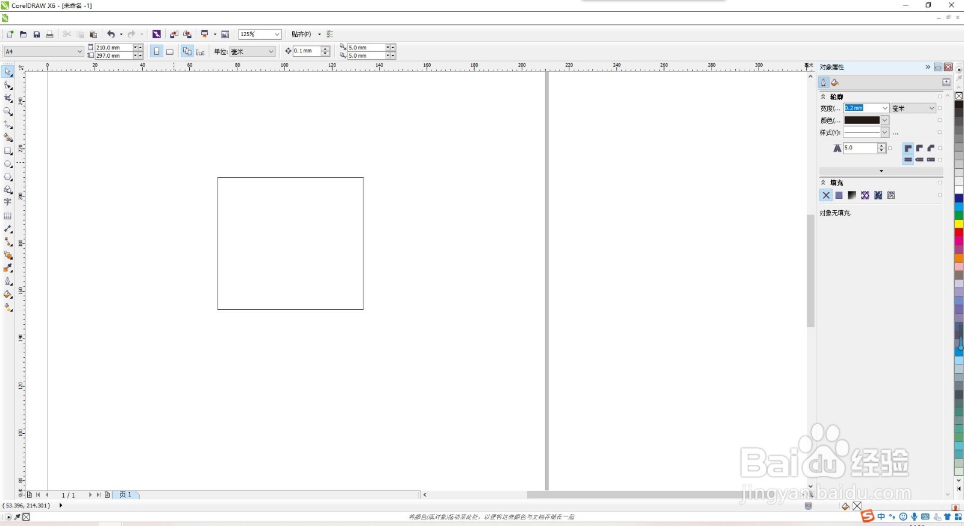Choose Pattern fill type
964x526 pixels.
[865, 195]
